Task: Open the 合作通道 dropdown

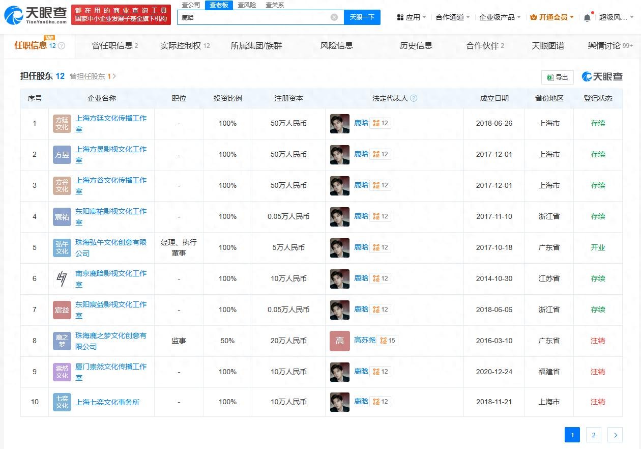Action: click(x=452, y=17)
